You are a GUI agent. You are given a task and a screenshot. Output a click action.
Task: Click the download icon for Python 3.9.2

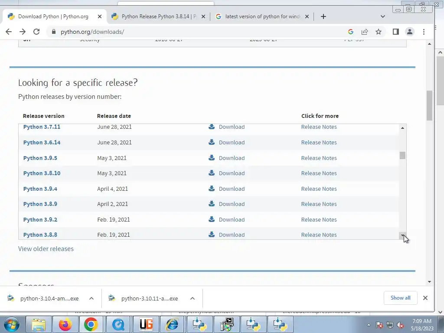point(212,219)
